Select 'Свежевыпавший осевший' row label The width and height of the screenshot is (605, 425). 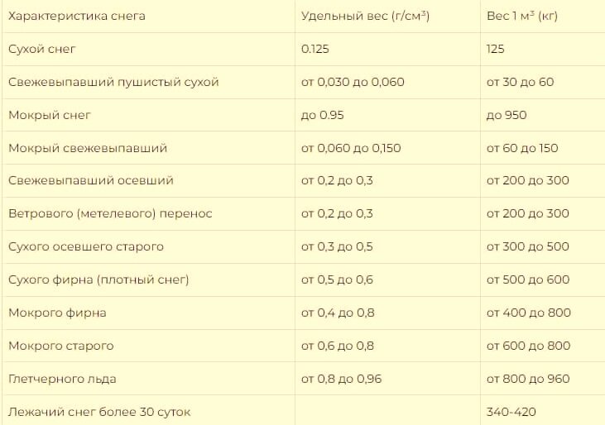[91, 181]
